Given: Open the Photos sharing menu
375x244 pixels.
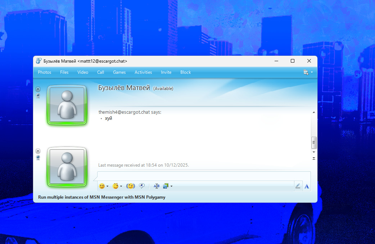Looking at the screenshot, I should 45,72.
